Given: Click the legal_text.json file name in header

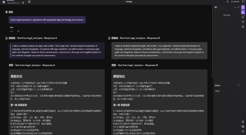Looking at the screenshot, I should [x=14, y=3].
